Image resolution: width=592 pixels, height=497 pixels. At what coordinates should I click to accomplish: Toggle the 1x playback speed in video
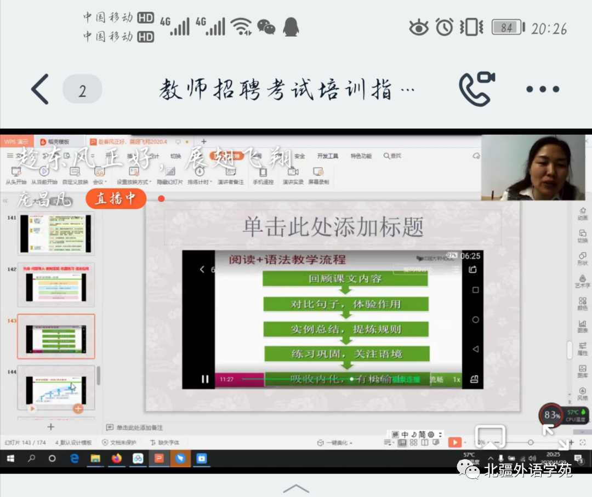pos(456,379)
